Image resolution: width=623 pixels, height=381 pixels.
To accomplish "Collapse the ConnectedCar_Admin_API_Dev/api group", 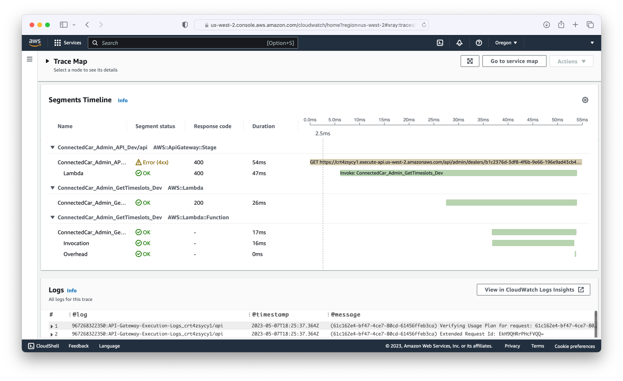I will point(52,147).
